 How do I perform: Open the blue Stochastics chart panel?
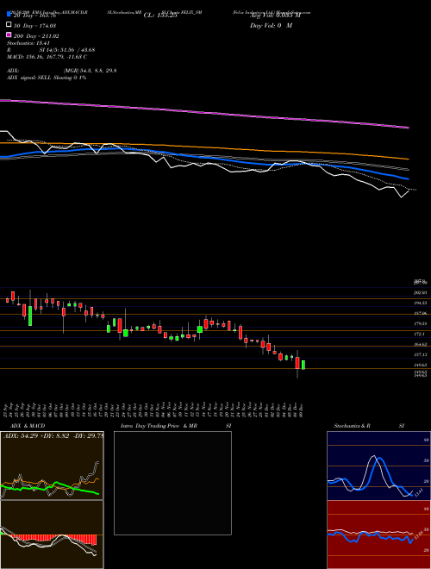tap(378, 466)
